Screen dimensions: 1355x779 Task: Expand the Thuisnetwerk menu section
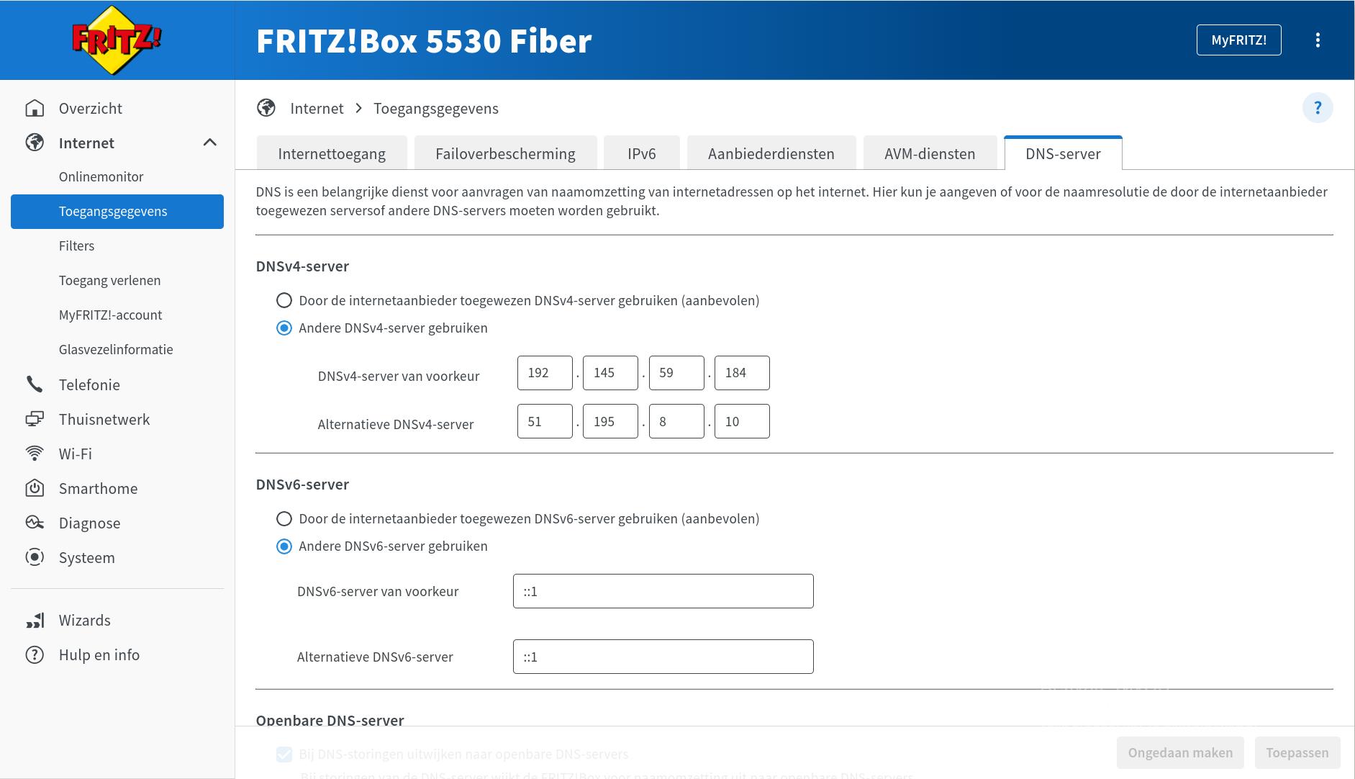(104, 419)
